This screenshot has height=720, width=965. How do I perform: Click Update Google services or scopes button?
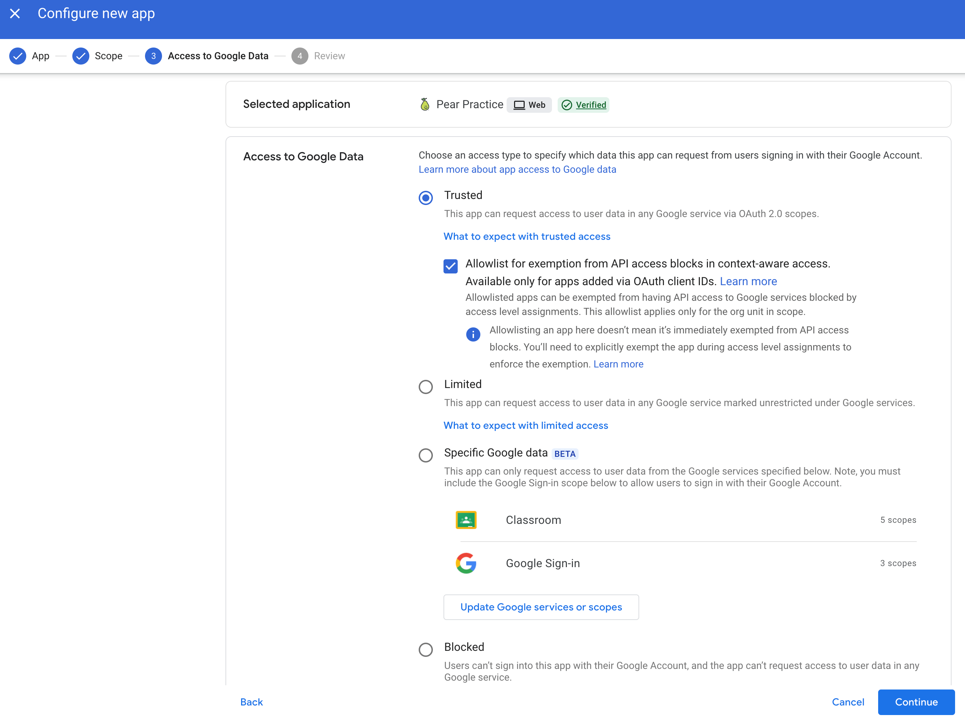click(541, 607)
